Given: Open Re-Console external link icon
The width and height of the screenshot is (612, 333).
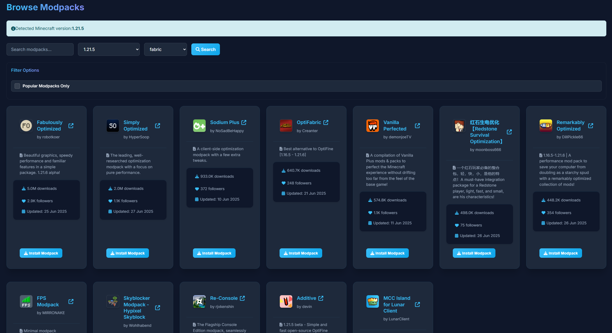Looking at the screenshot, I should click(x=242, y=298).
